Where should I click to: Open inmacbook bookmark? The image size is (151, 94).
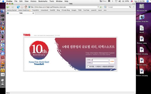[44, 10]
